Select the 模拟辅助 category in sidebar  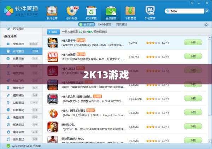21,95
